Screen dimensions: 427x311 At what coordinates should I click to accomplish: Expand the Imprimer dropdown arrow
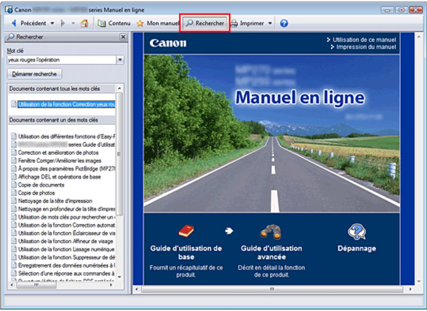click(270, 23)
